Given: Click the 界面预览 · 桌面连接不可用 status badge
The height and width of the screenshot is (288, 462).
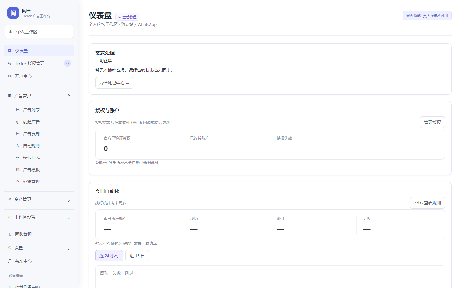Looking at the screenshot, I should click(427, 16).
